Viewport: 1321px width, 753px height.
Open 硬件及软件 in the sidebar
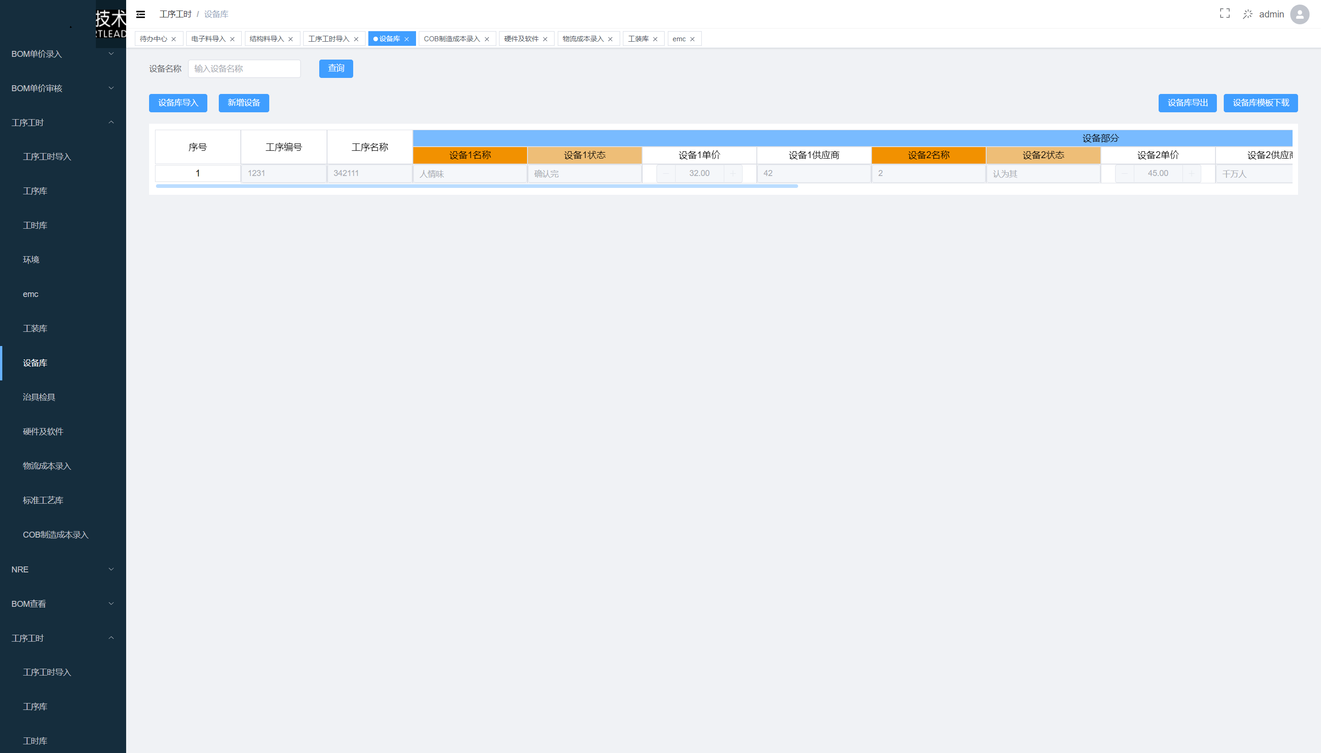pyautogui.click(x=62, y=432)
